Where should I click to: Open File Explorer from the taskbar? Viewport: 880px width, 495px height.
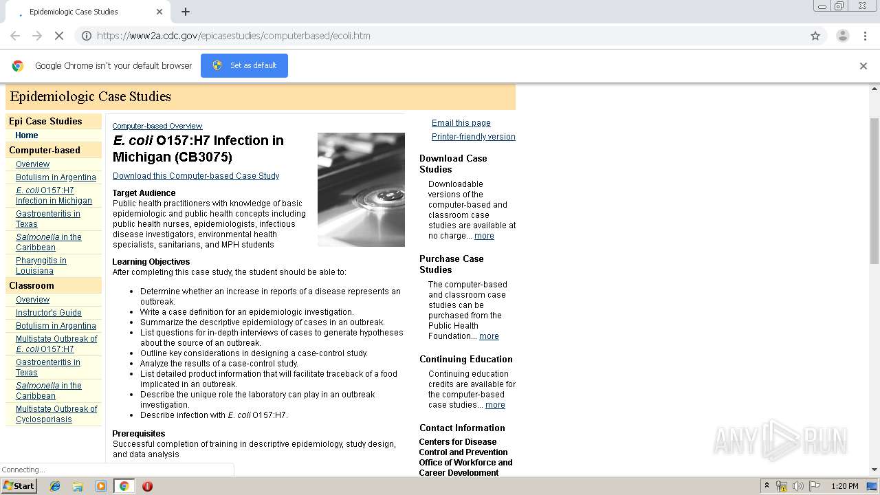coord(78,486)
